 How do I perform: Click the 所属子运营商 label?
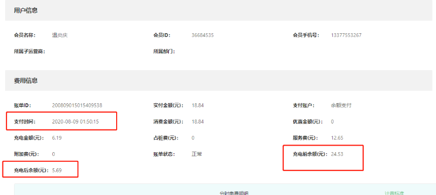pyautogui.click(x=30, y=51)
